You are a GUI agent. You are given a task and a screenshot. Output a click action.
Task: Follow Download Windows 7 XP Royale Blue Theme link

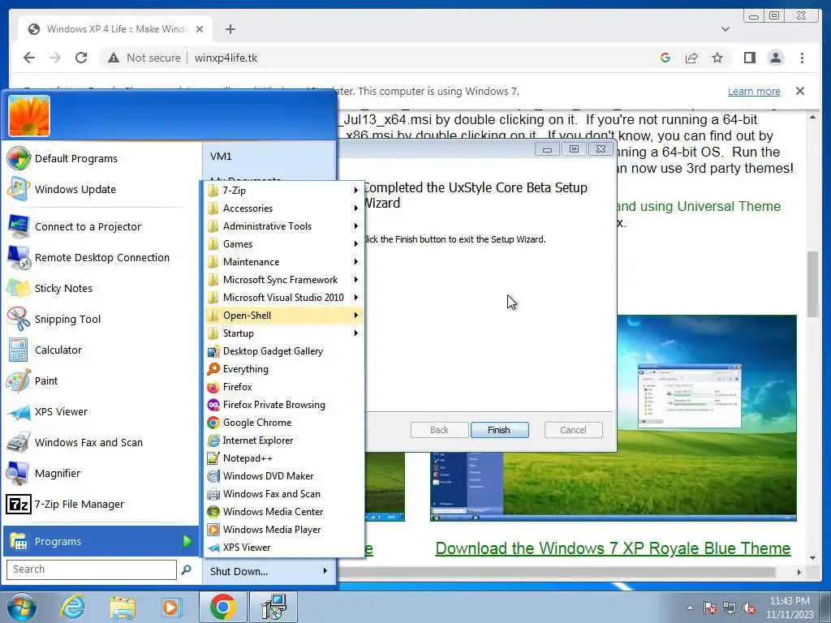pyautogui.click(x=613, y=548)
